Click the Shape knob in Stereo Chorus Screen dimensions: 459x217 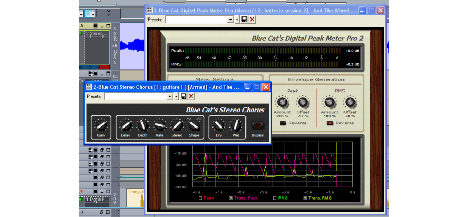(194, 126)
